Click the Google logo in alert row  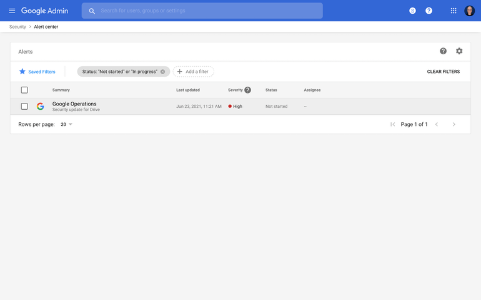coord(40,106)
